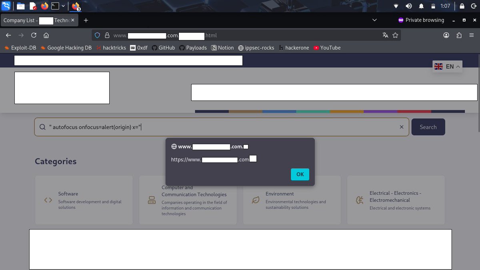Open the Software category card

[x=84, y=200]
